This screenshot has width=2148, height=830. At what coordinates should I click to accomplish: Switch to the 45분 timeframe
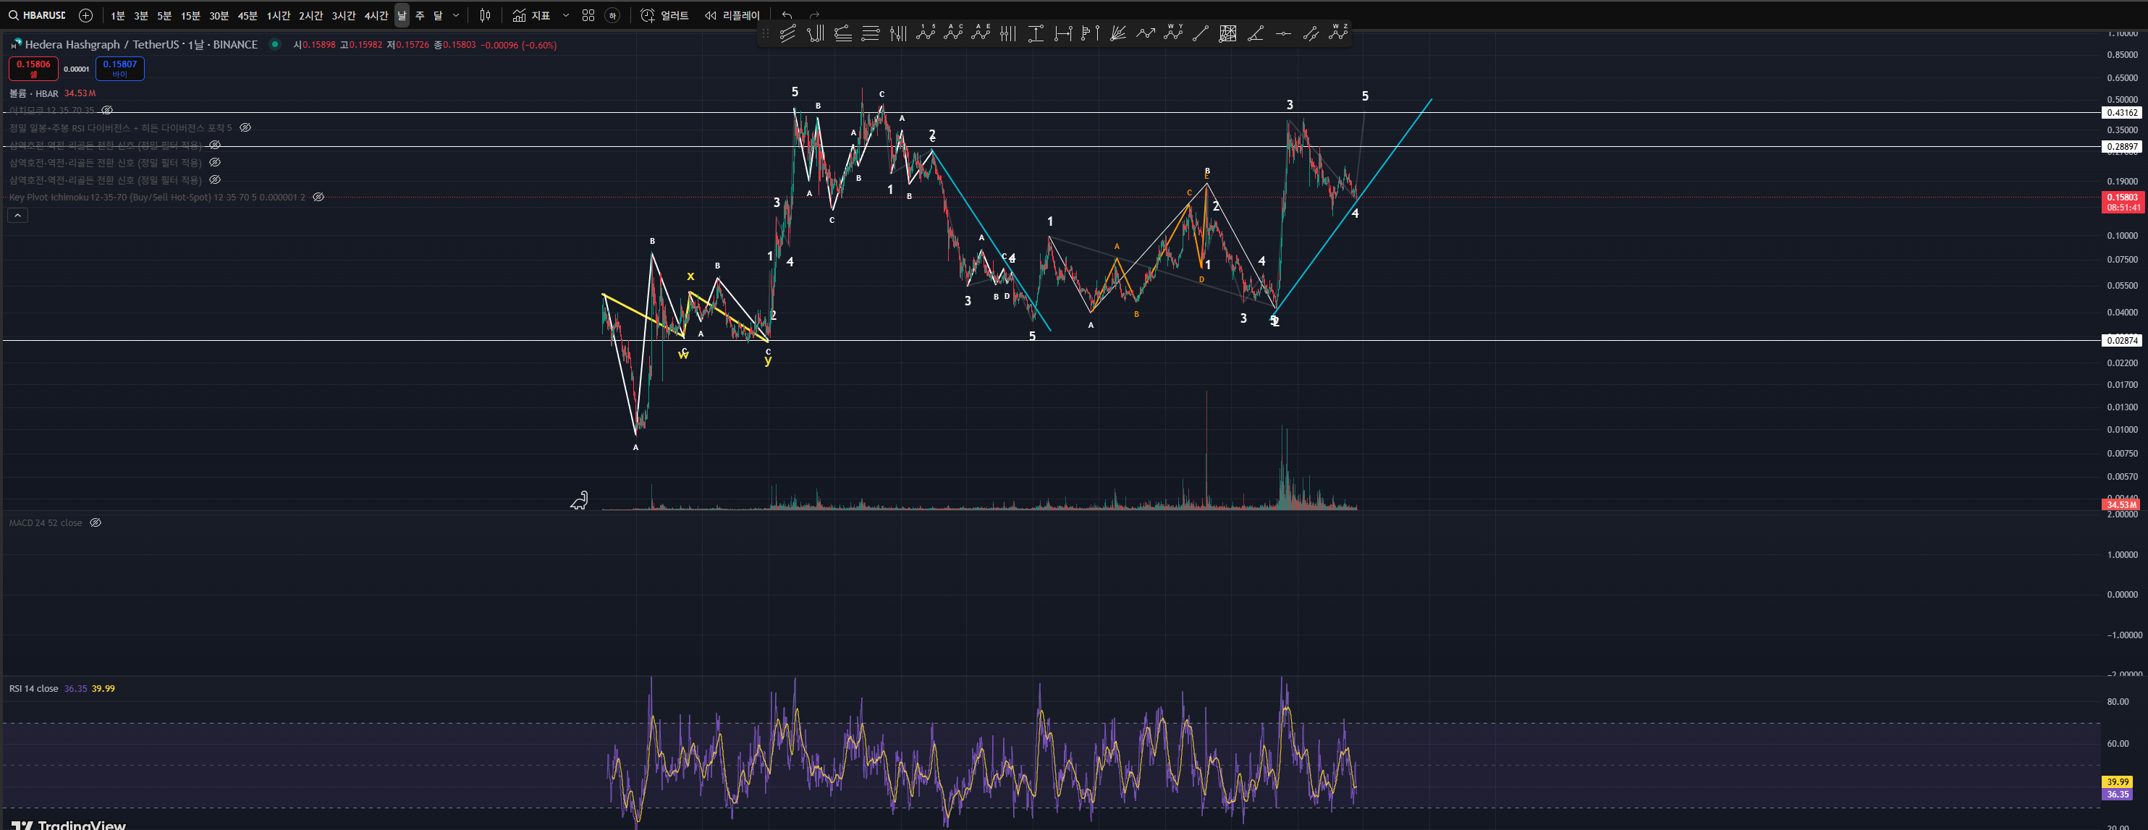tap(248, 15)
